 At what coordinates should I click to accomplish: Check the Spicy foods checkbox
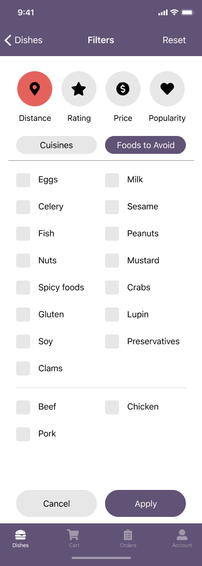pyautogui.click(x=23, y=288)
